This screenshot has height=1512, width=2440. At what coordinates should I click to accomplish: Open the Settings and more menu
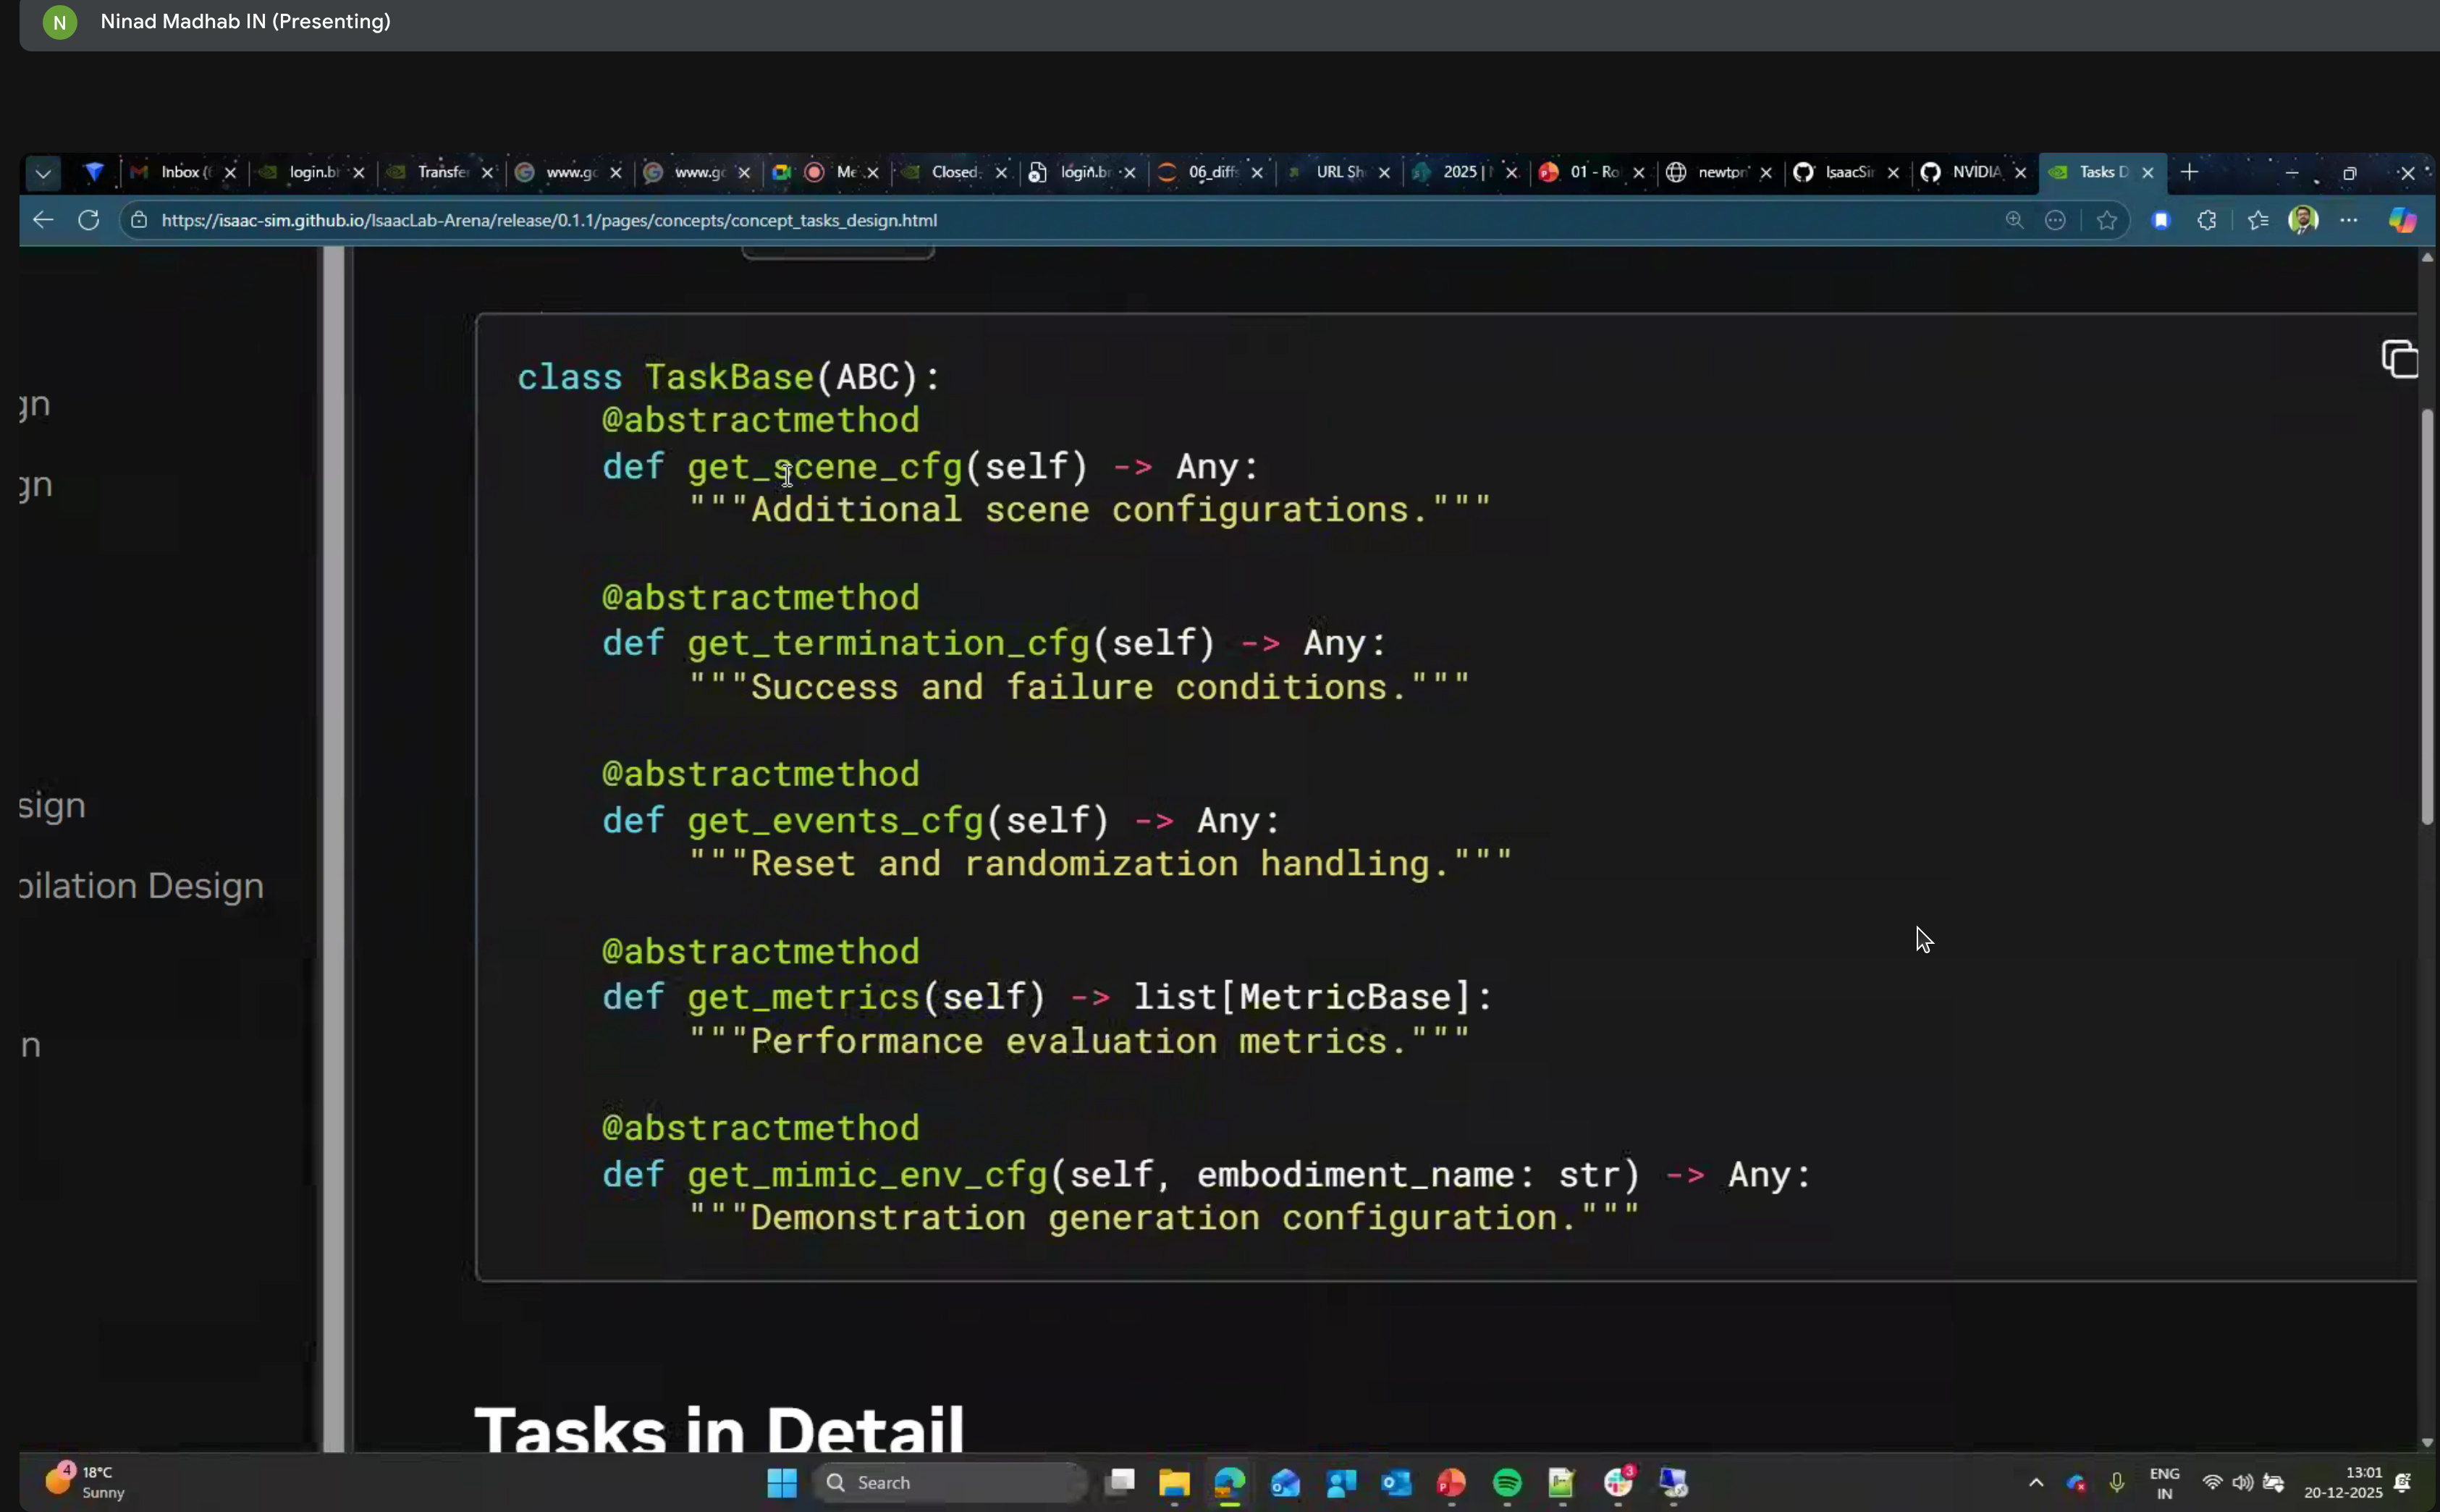pyautogui.click(x=2348, y=221)
